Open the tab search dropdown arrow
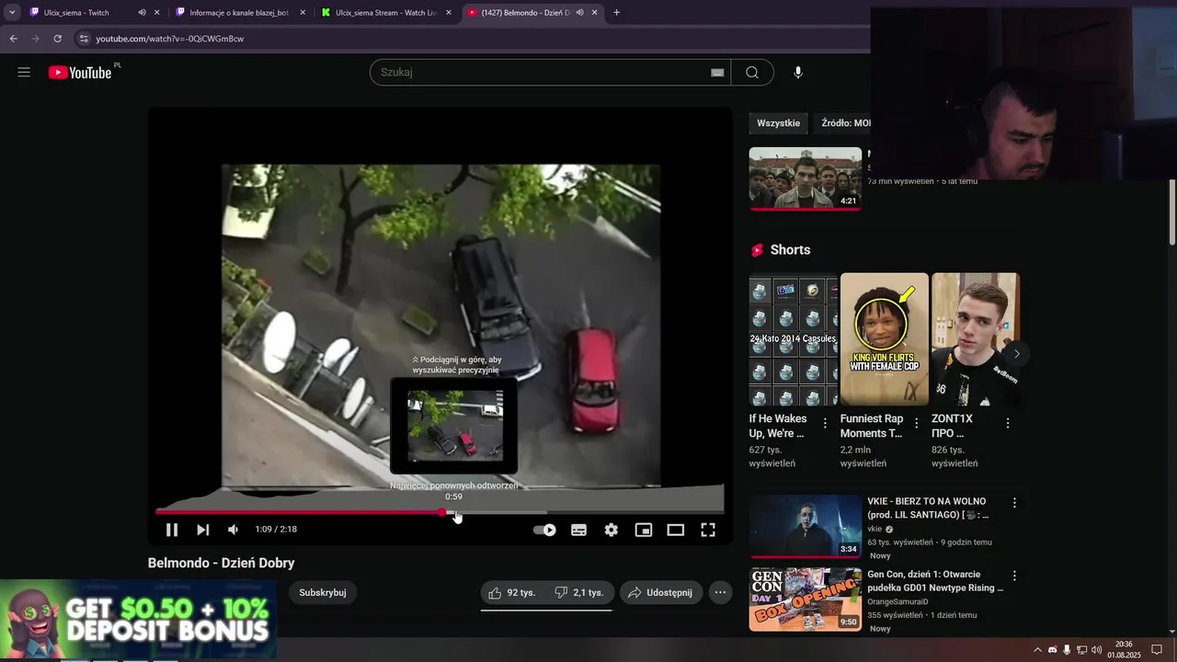This screenshot has height=662, width=1177. (x=12, y=13)
